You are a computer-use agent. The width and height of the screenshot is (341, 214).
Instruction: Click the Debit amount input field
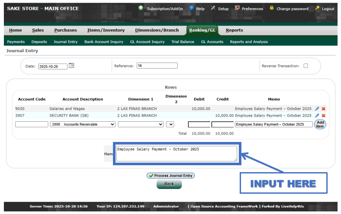[x=199, y=124]
